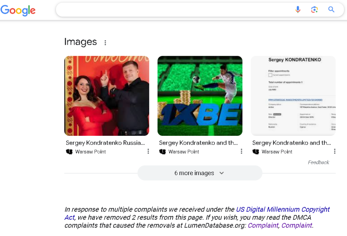The image size is (347, 236).
Task: Click the Feedback link
Action: (319, 162)
